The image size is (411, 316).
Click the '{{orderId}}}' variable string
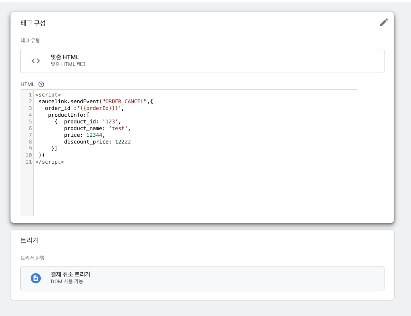(99, 108)
